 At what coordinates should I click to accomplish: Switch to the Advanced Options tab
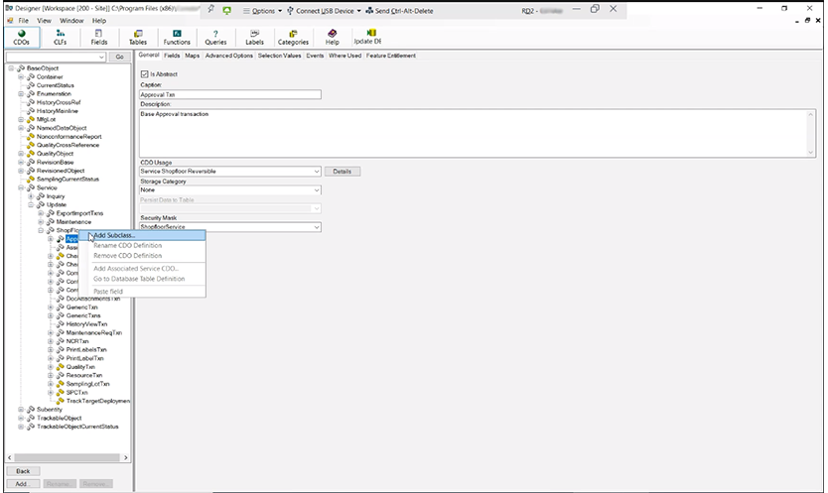pos(228,56)
